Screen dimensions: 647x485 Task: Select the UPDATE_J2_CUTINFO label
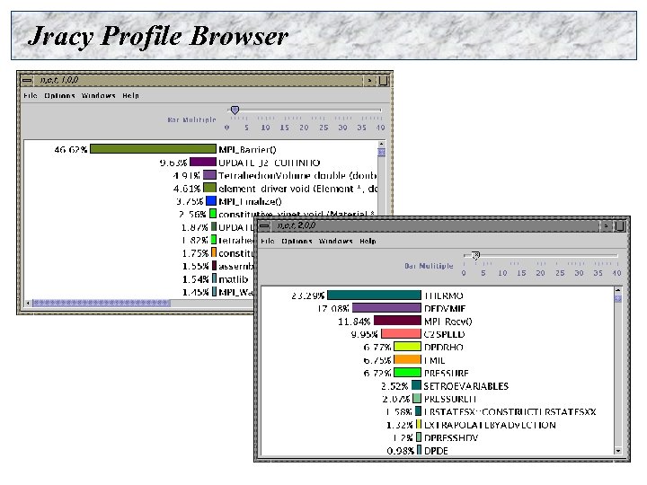(270, 163)
